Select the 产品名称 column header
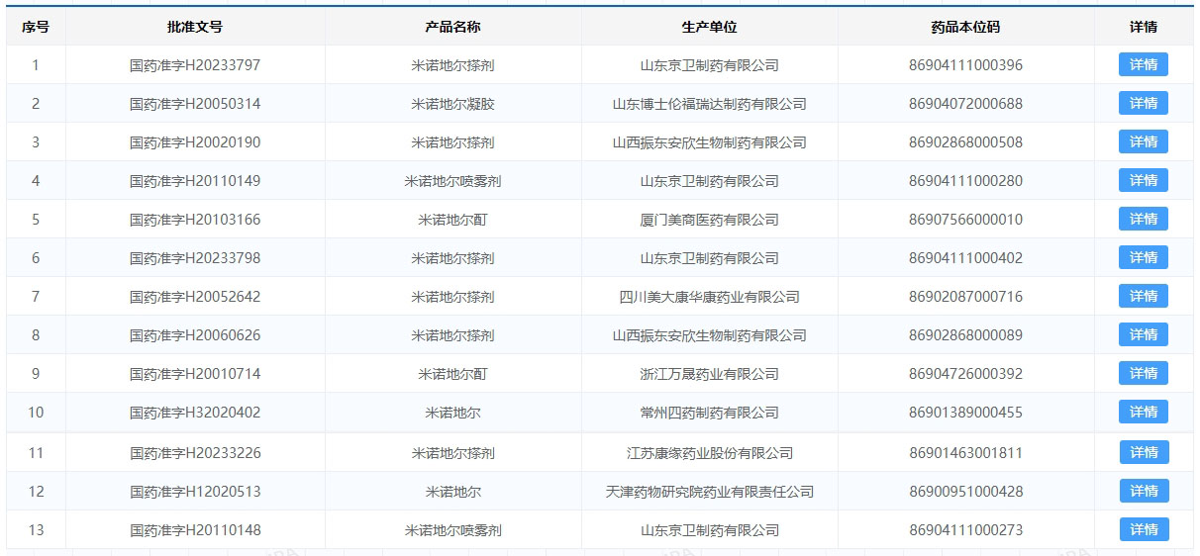This screenshot has width=1200, height=556. tap(452, 27)
